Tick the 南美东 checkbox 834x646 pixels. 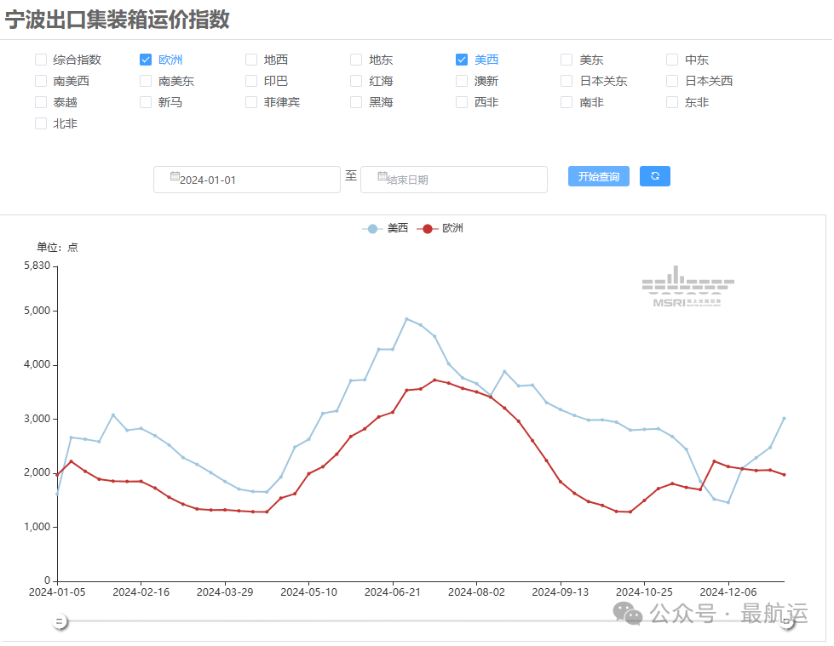(146, 81)
